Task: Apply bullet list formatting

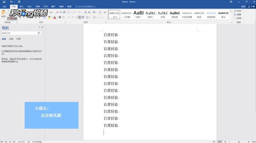Action: [69, 12]
